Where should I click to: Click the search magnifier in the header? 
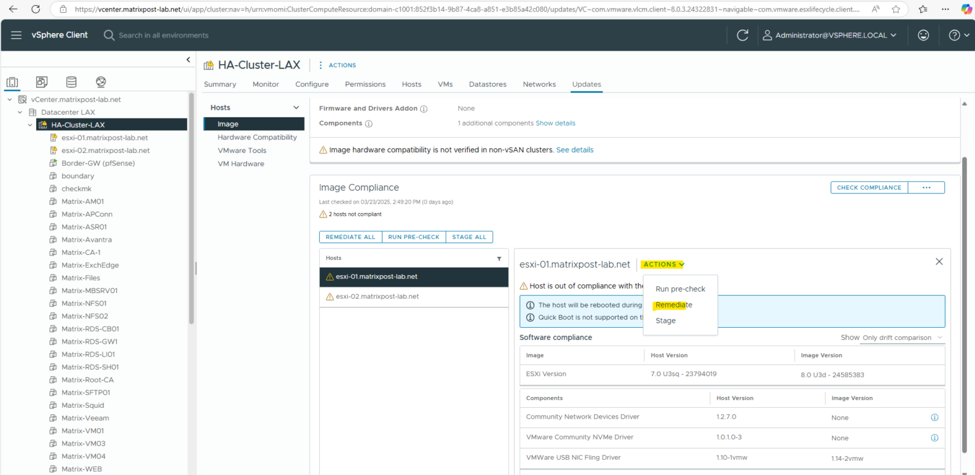108,35
